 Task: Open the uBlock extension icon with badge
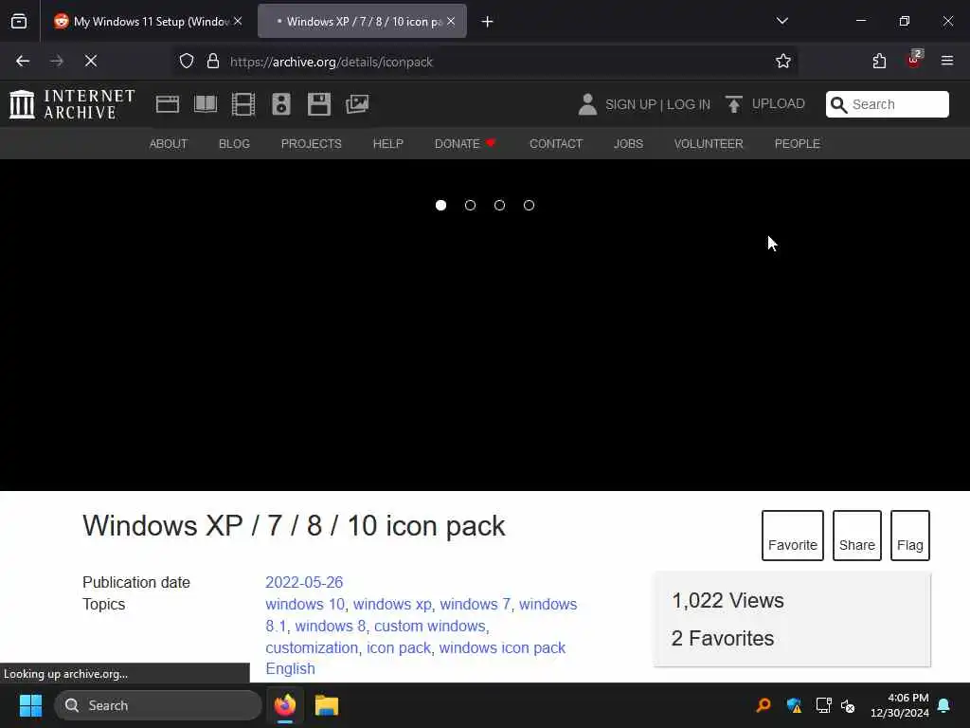tap(914, 60)
